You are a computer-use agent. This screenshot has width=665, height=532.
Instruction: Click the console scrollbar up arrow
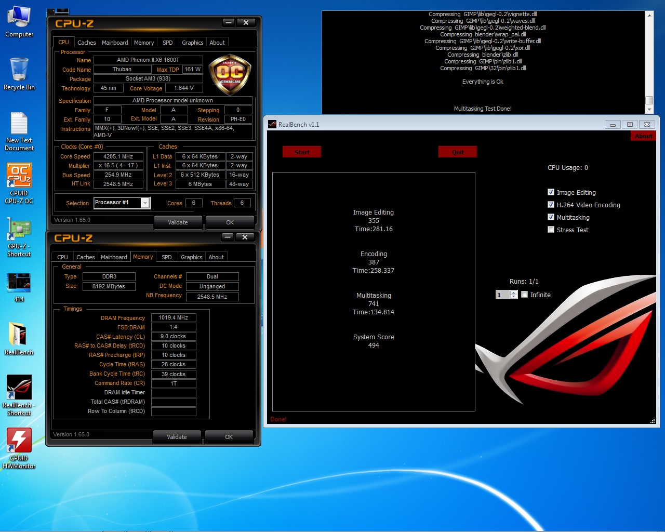[x=649, y=15]
